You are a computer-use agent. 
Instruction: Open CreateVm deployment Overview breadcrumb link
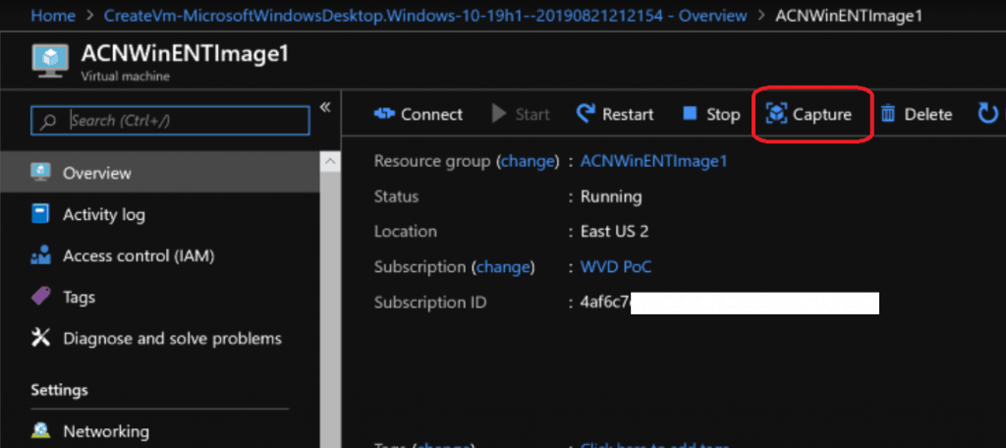tap(424, 15)
